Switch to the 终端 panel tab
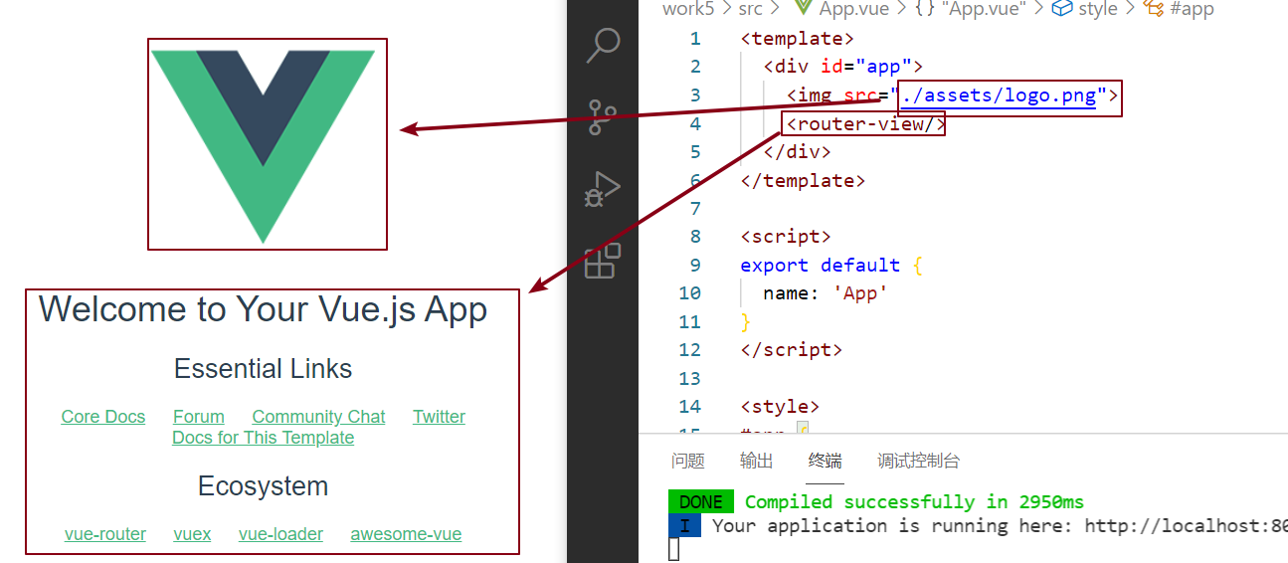 pyautogui.click(x=825, y=461)
